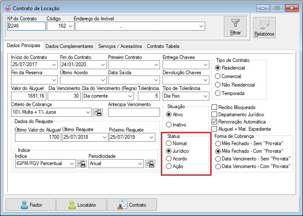Click icon beside Critério de Cobrança field
This screenshot has width=303, height=216.
click(x=98, y=112)
